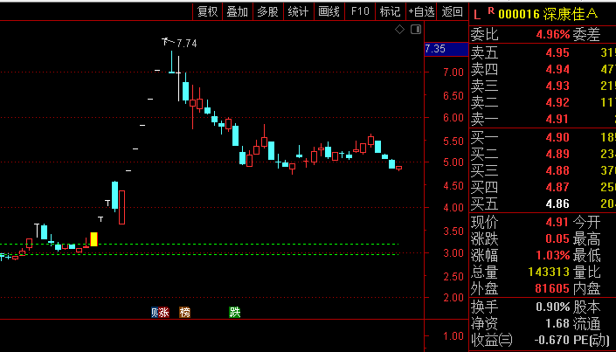Open the green 跌 marker on chart
Viewport: 616px width, 352px height.
(234, 313)
